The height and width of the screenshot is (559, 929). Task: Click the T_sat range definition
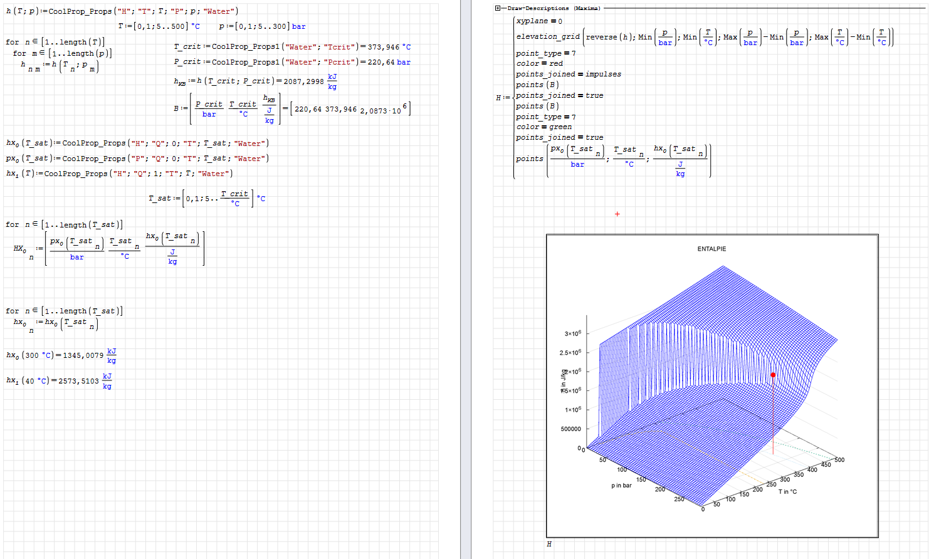point(206,198)
